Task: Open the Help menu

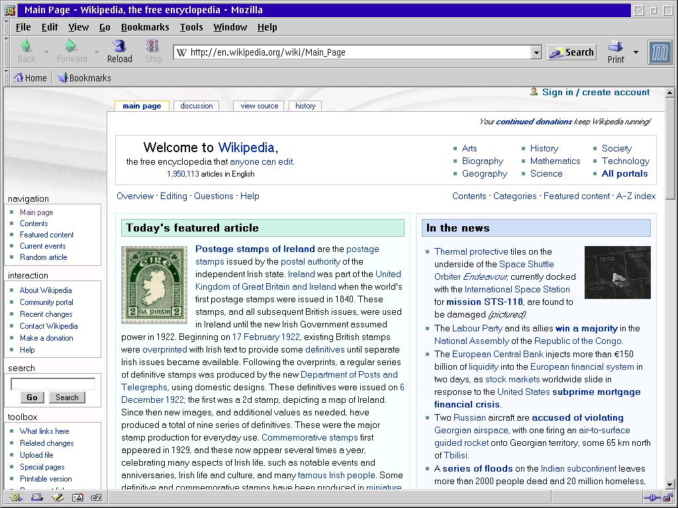Action: tap(267, 27)
